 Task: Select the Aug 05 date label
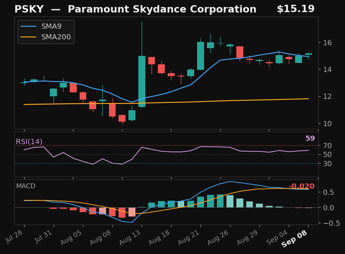(x=71, y=237)
